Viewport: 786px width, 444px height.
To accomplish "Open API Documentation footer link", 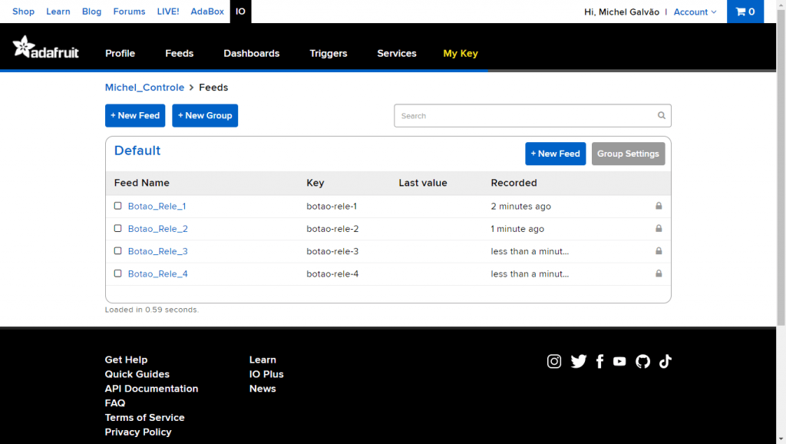I will click(x=151, y=389).
